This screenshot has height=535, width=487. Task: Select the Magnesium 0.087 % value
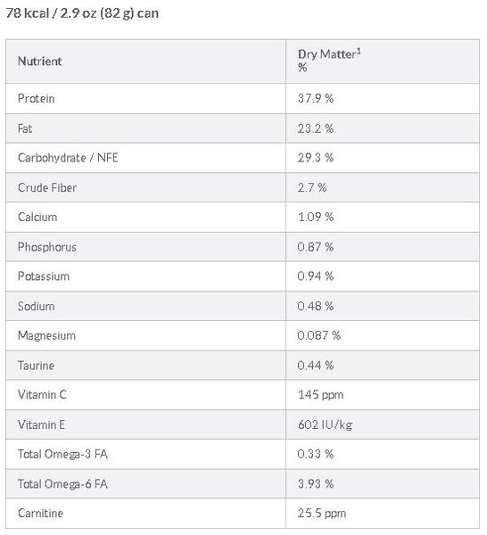(319, 336)
